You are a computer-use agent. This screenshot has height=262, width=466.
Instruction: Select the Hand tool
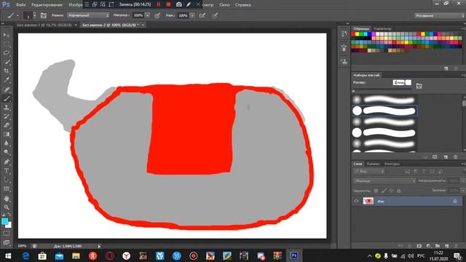coord(7,199)
